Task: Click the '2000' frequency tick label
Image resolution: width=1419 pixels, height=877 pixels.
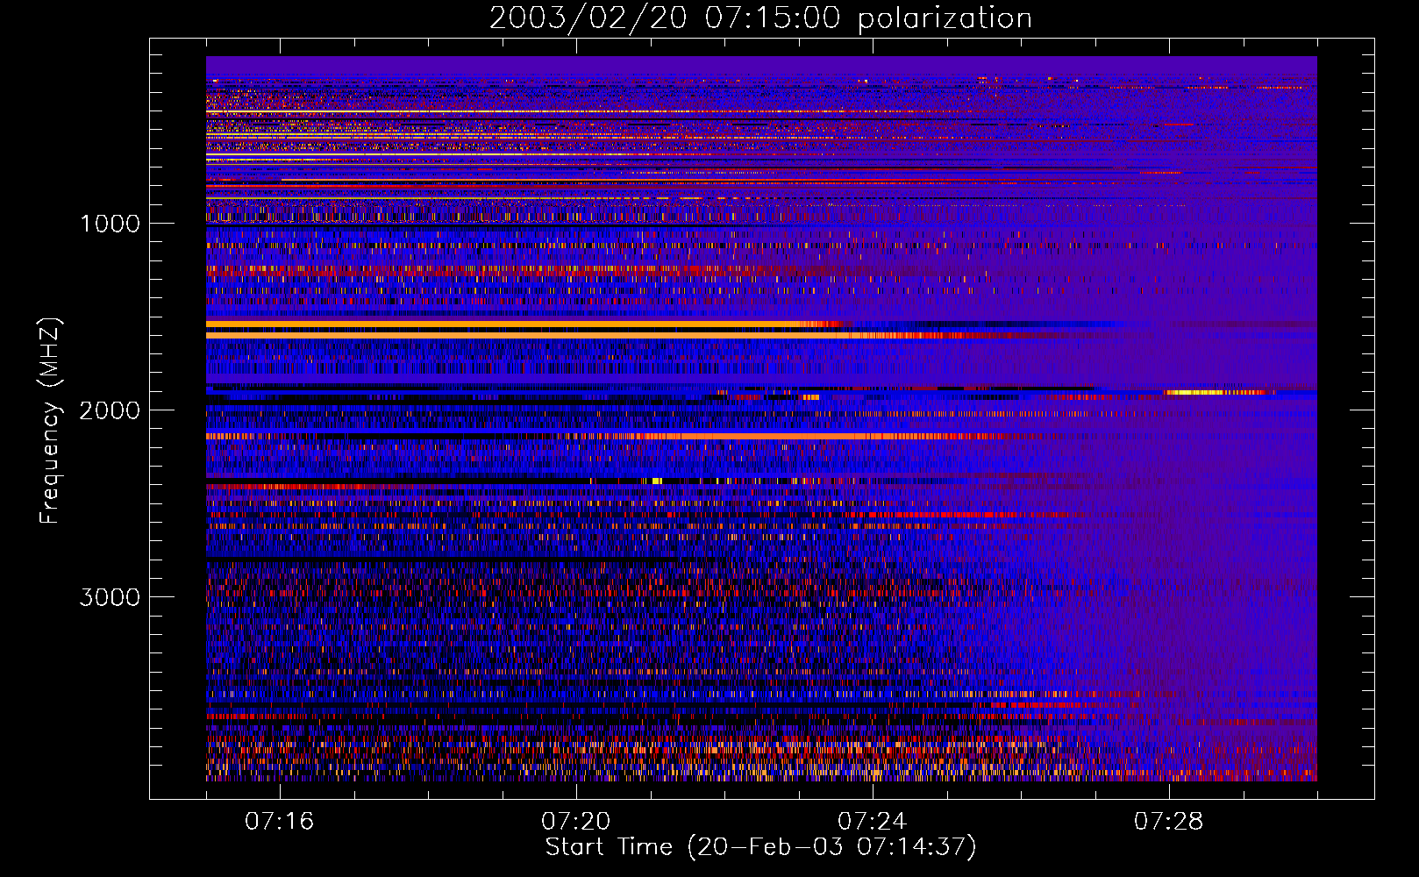Action: tap(110, 410)
